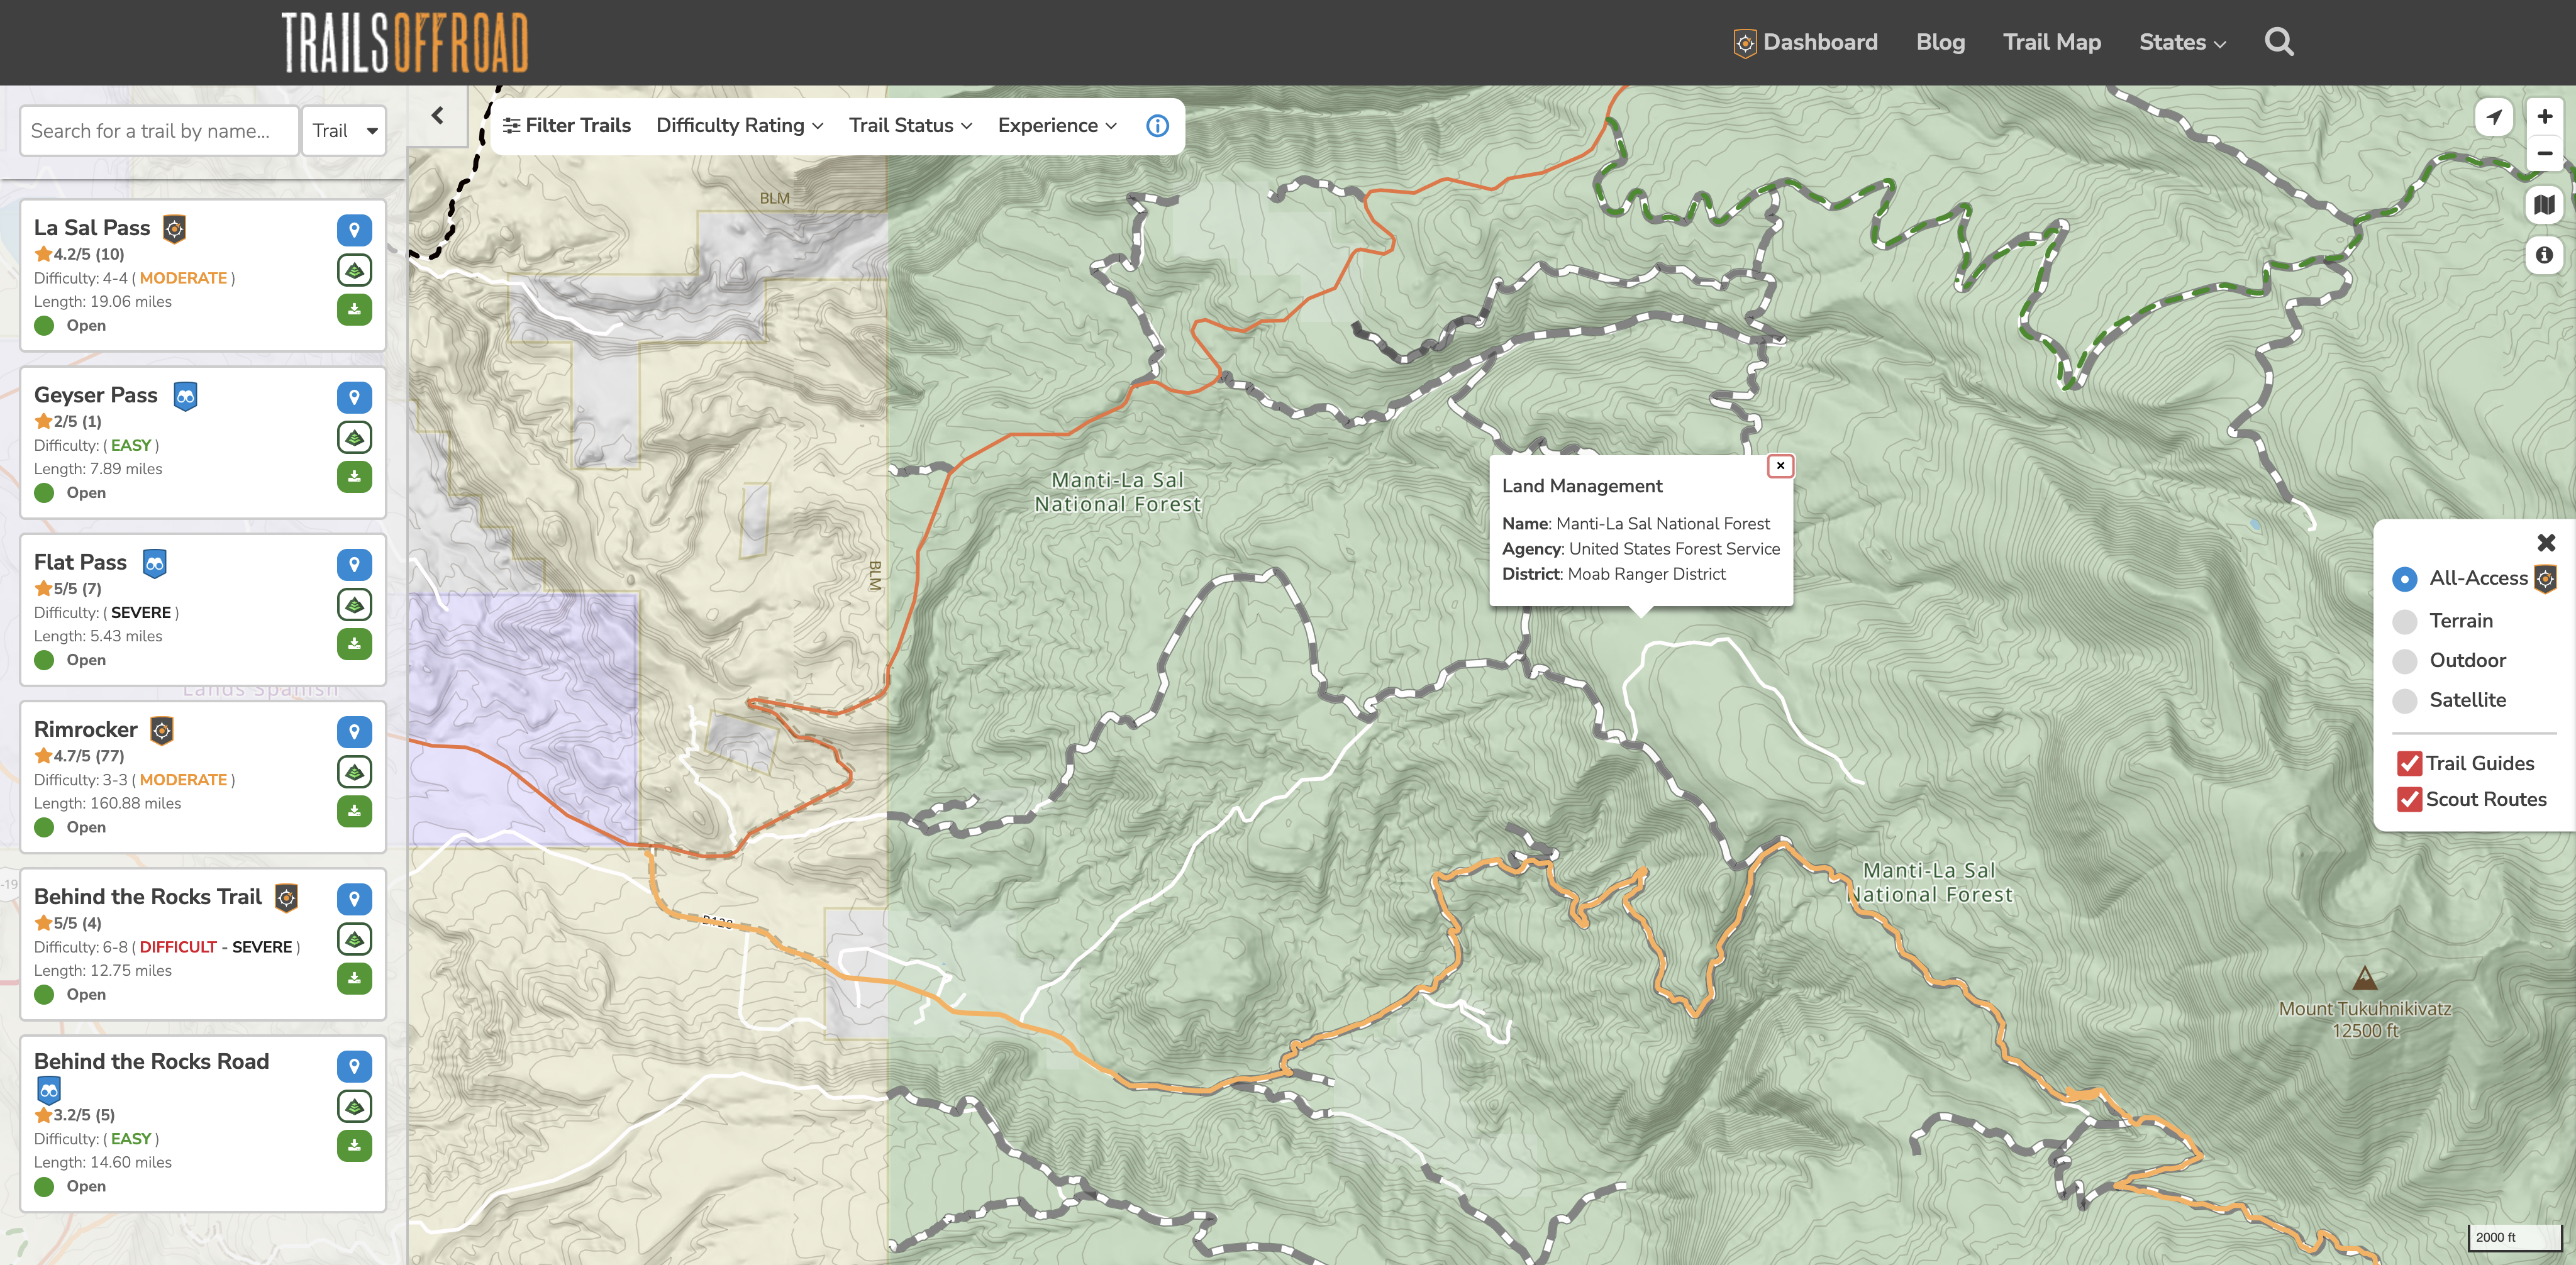Image resolution: width=2576 pixels, height=1265 pixels.
Task: Click the TrailsOffroad logo
Action: point(404,42)
